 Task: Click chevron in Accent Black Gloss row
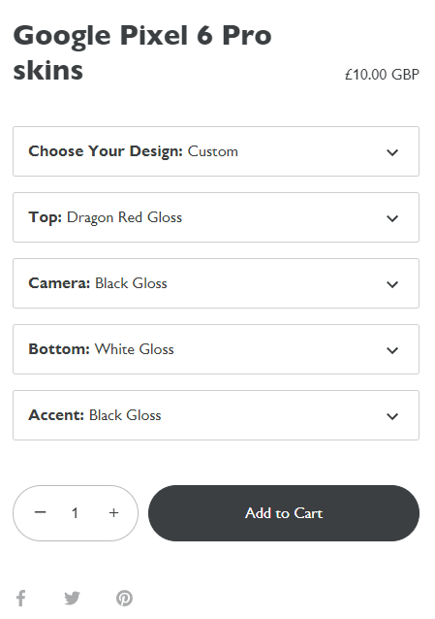(x=392, y=415)
